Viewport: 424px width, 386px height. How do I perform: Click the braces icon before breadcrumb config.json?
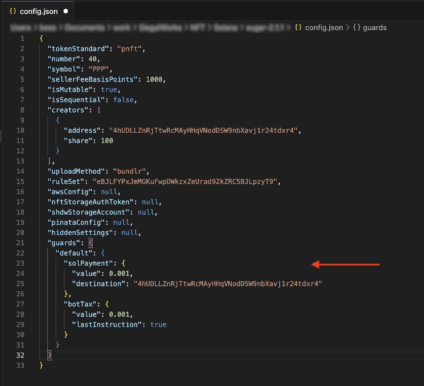click(x=298, y=27)
